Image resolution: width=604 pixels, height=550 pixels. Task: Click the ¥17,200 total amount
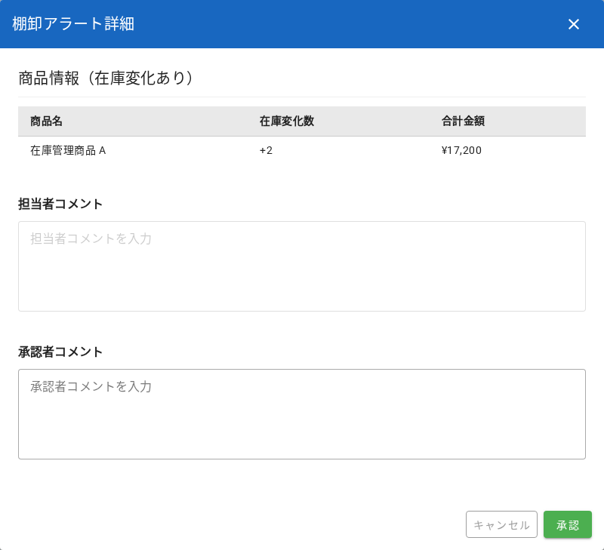point(461,150)
